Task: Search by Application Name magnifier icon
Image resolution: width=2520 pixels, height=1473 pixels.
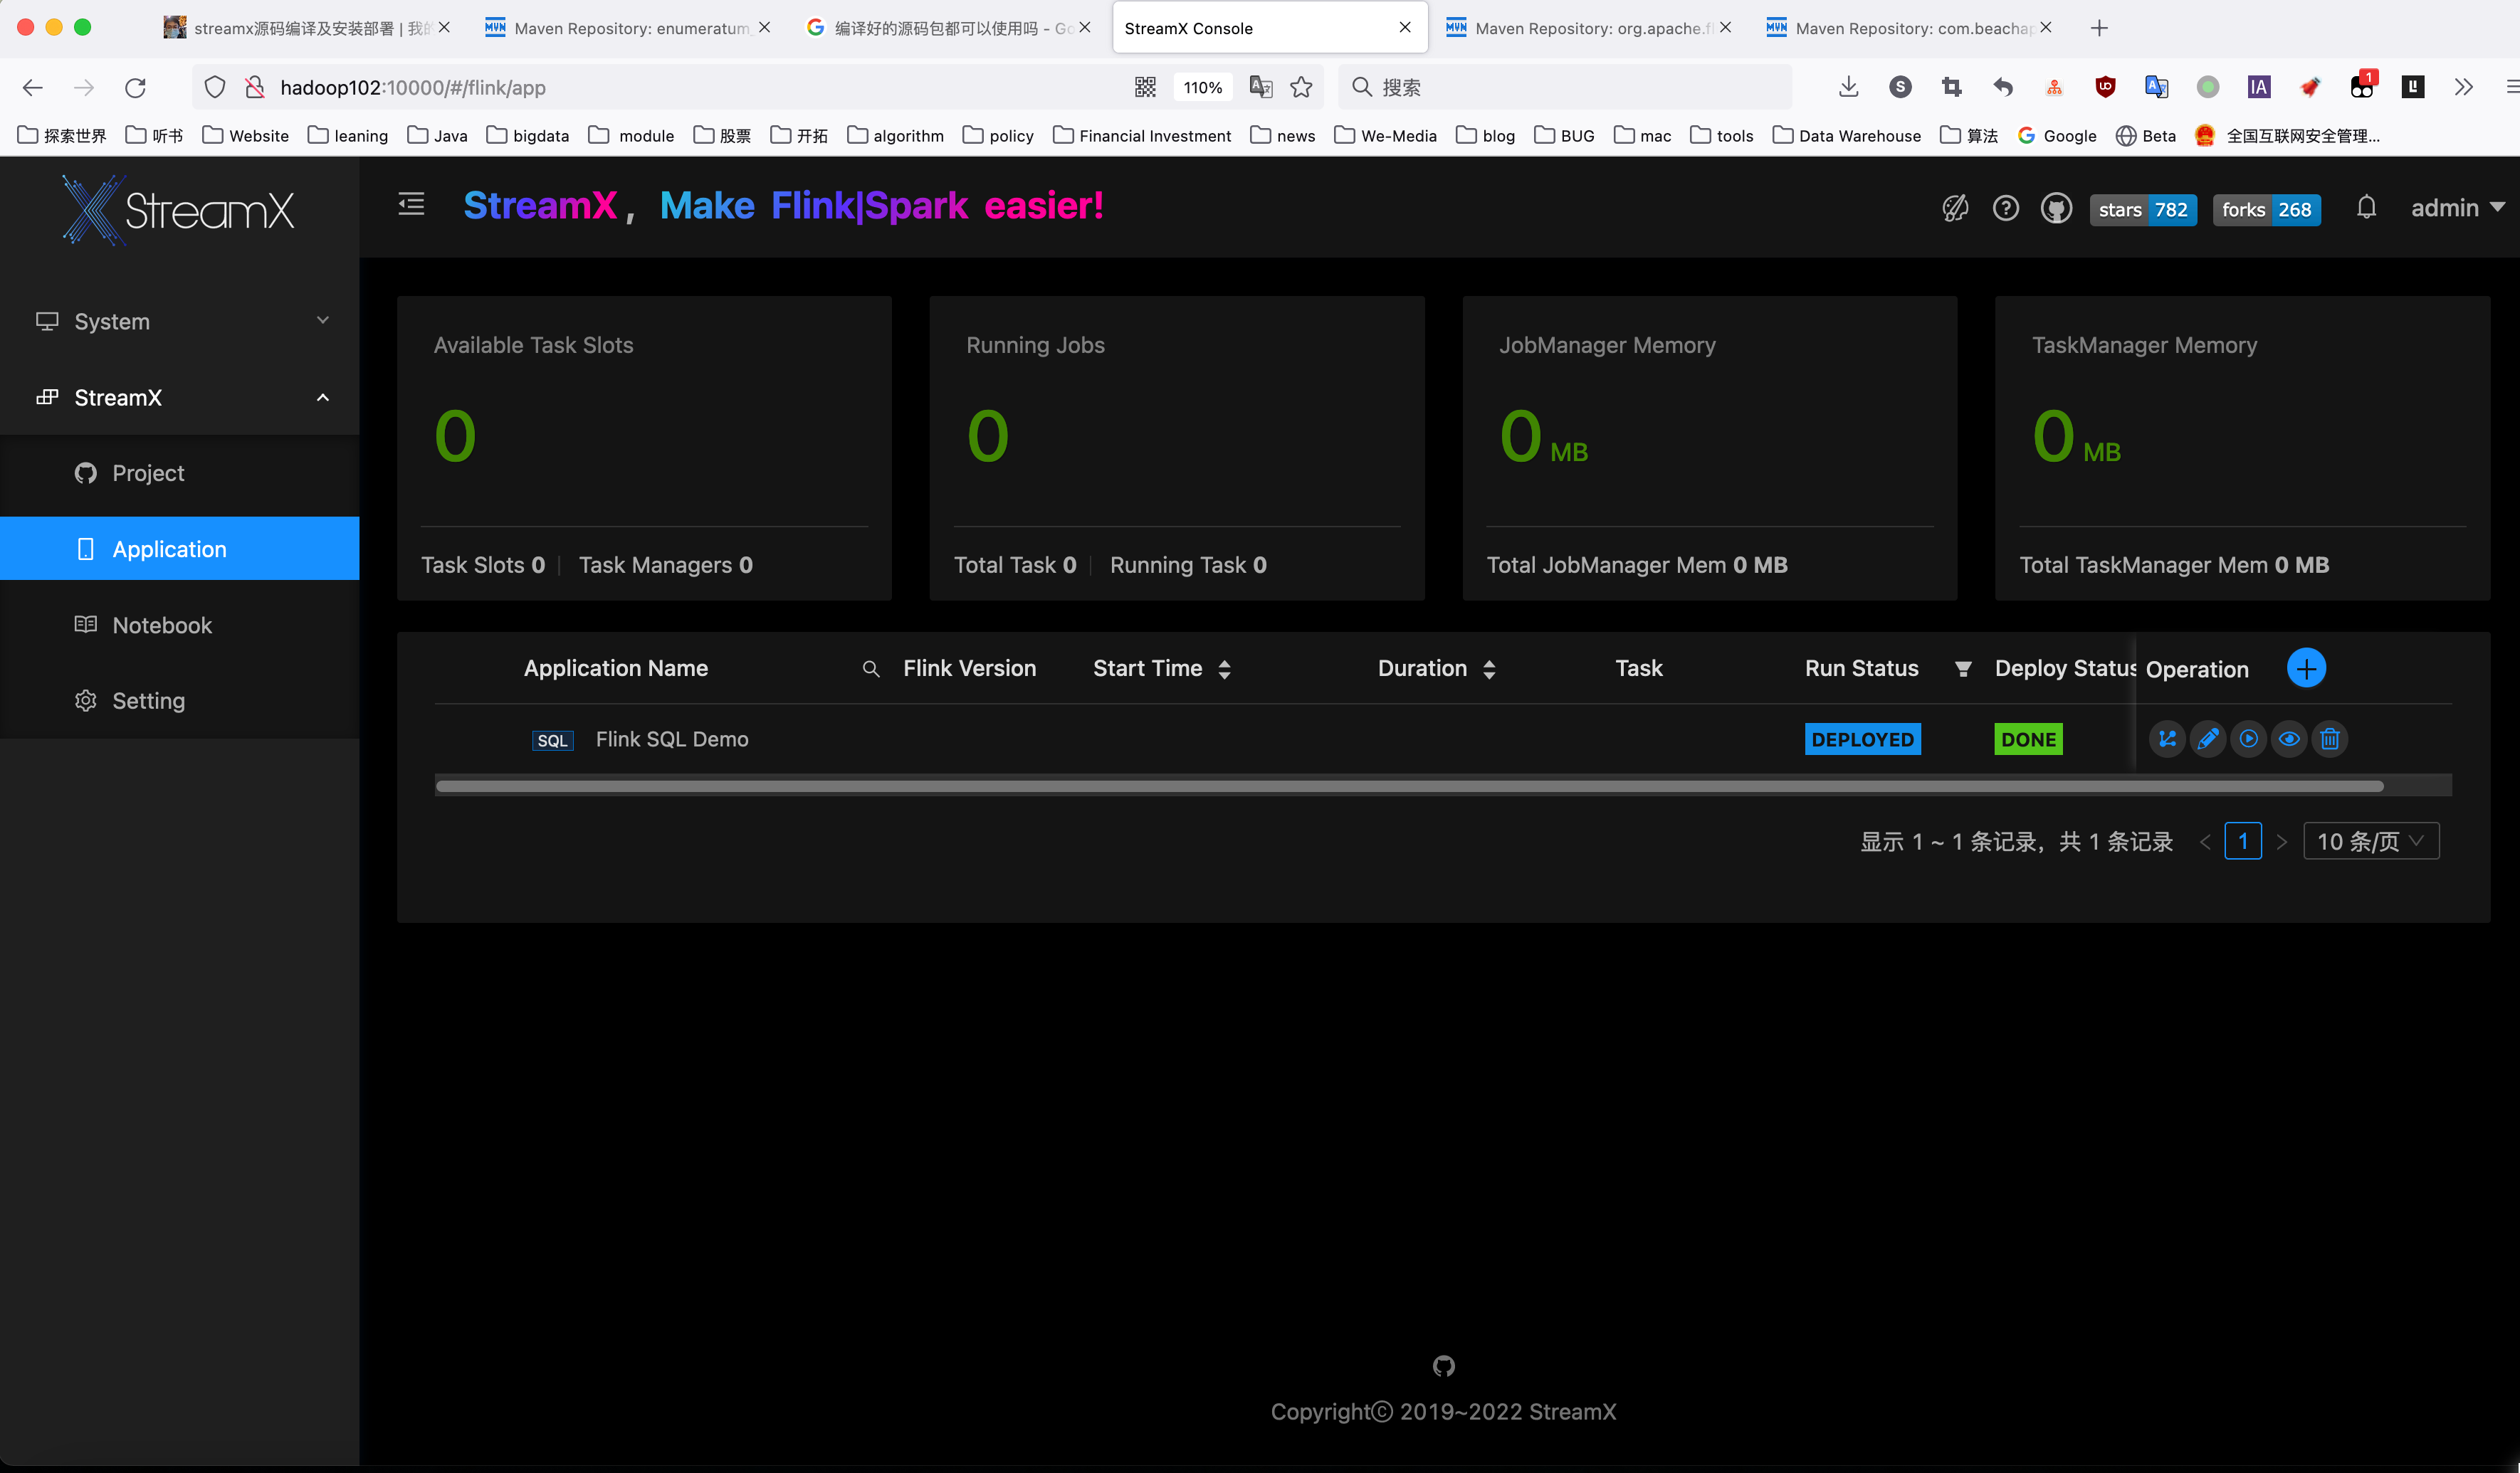Action: pos(871,670)
